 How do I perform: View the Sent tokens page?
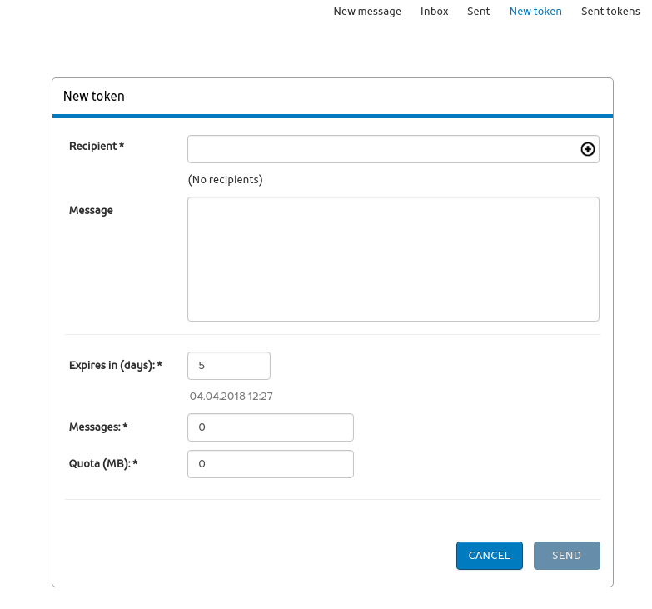point(610,12)
